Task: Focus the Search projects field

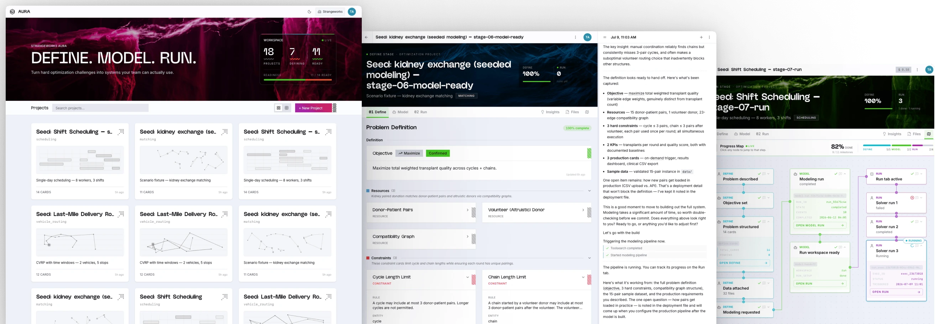Action: coord(100,108)
